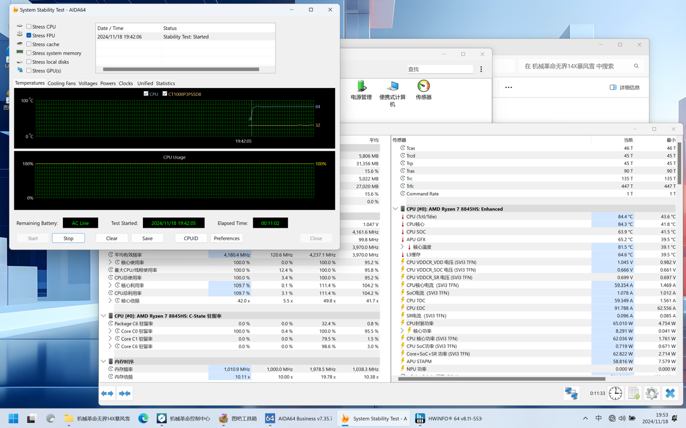This screenshot has width=686, height=428.
Task: Click the HWiNFO expand columns arrows icon
Action: pos(107,393)
